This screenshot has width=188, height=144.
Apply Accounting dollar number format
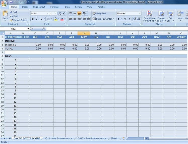[119, 19]
